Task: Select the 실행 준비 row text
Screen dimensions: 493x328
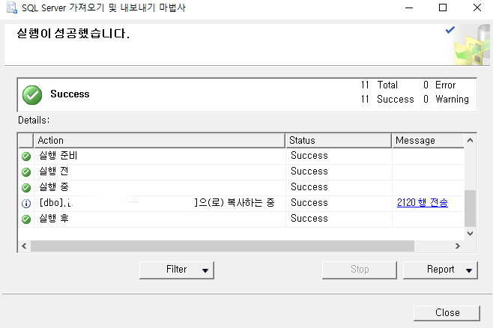Action: click(x=58, y=156)
